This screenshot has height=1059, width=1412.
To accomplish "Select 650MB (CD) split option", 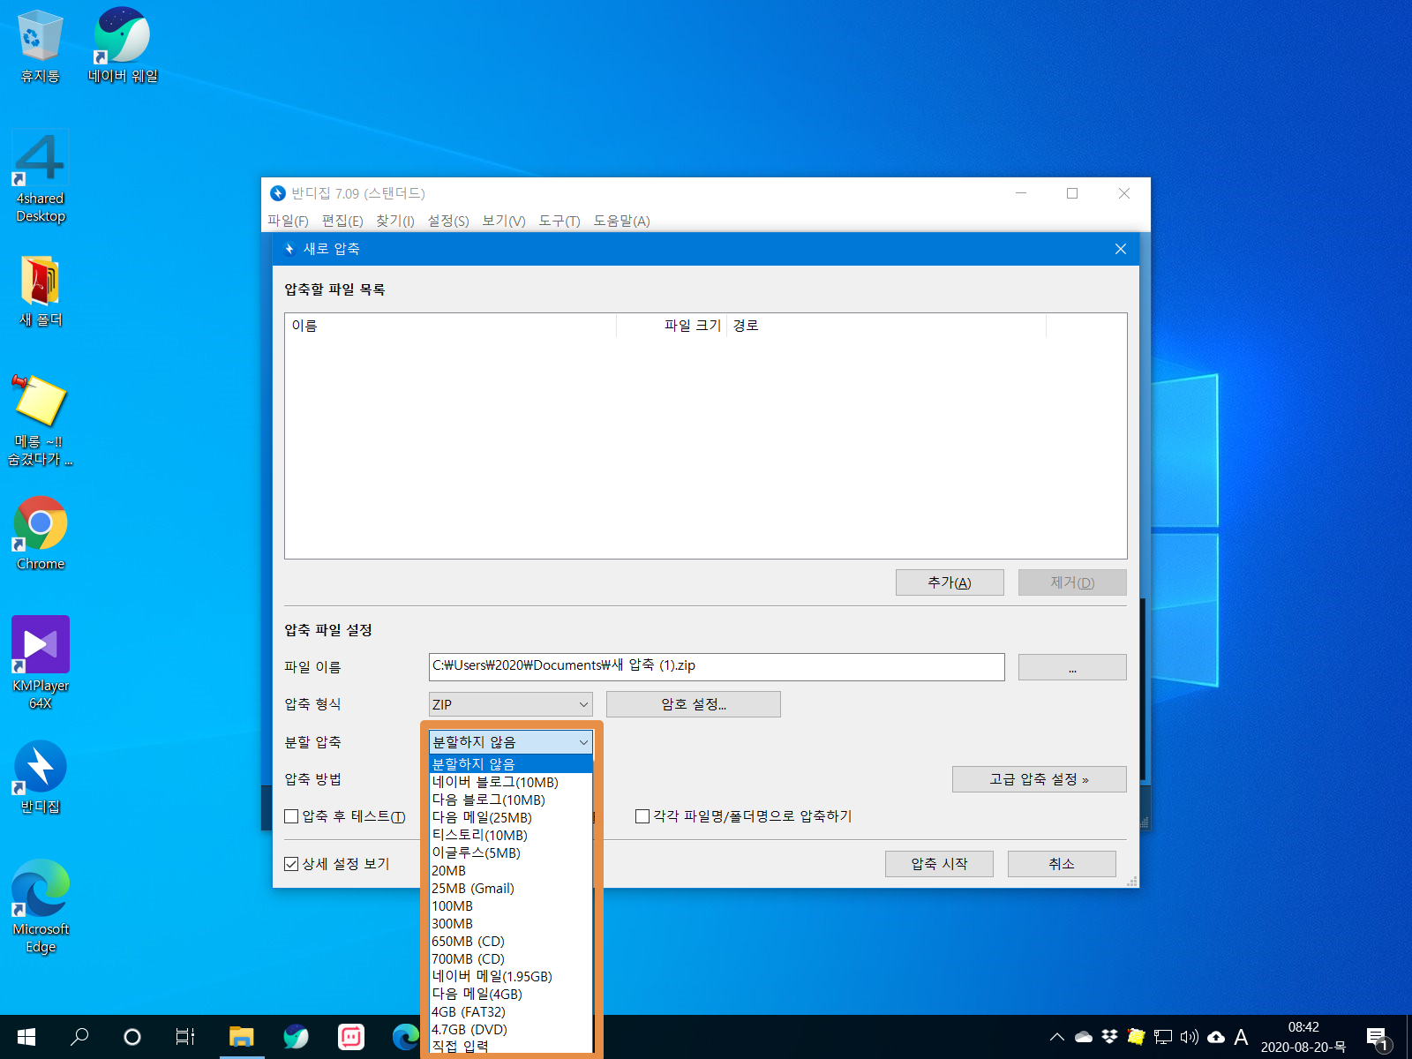I will (x=510, y=941).
